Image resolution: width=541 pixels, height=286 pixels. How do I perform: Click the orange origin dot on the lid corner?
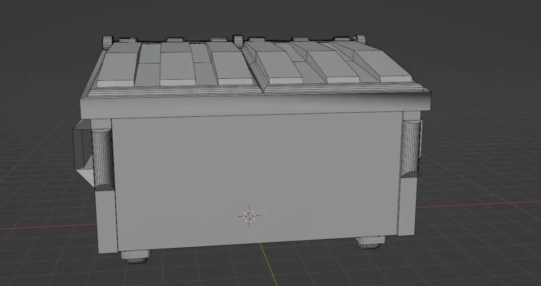coord(108,44)
